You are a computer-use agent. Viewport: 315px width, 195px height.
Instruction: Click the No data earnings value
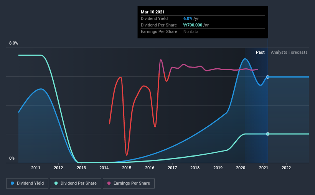tap(191, 31)
